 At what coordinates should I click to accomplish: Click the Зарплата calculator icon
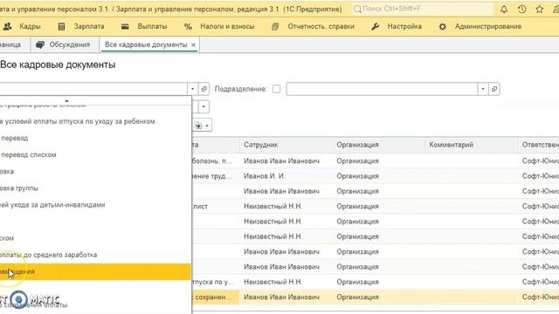(x=61, y=27)
